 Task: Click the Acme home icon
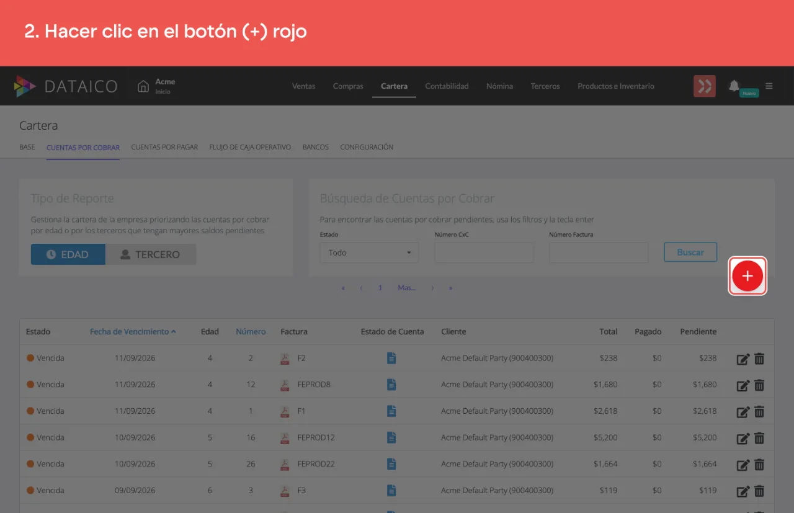coord(143,86)
